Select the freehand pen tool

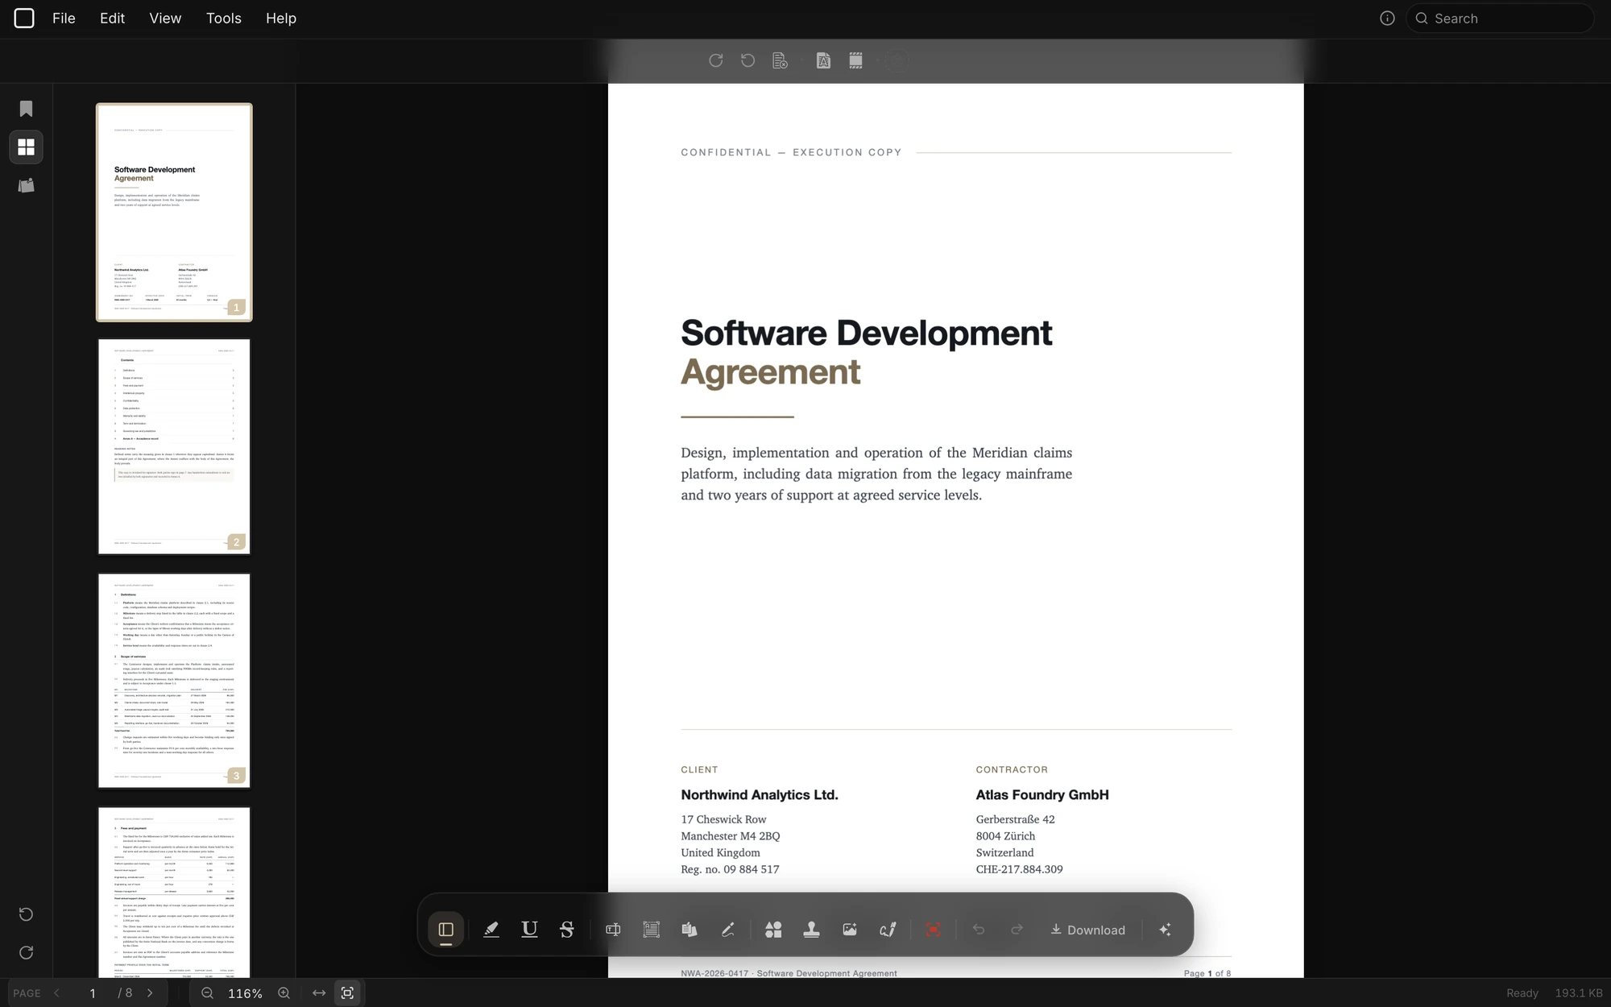727,930
